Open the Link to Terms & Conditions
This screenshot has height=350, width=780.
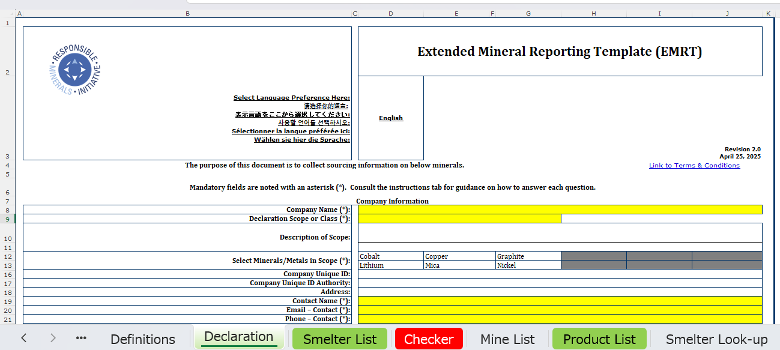694,166
